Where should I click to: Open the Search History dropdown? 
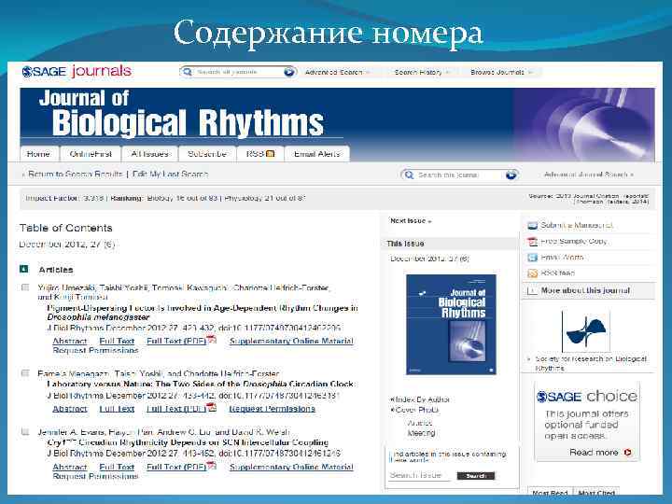(x=422, y=72)
